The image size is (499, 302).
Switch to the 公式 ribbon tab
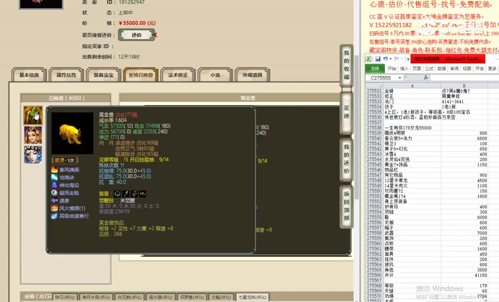pos(429,69)
